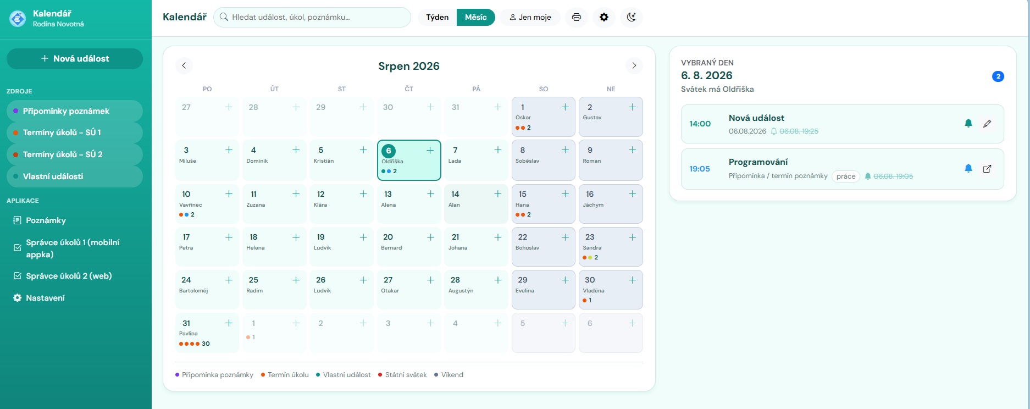
Task: Click the event count badge for selected day
Action: (998, 76)
